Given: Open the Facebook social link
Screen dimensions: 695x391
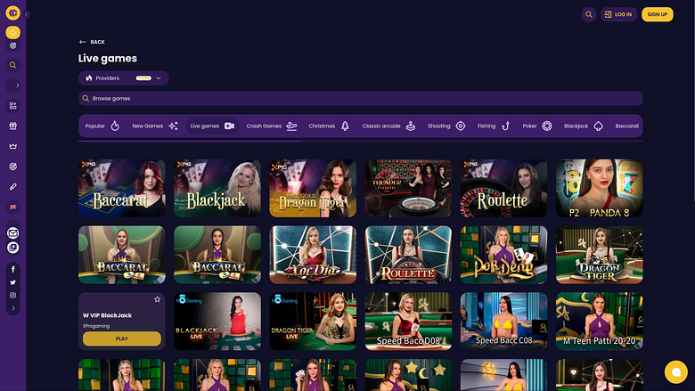Looking at the screenshot, I should (x=12, y=269).
